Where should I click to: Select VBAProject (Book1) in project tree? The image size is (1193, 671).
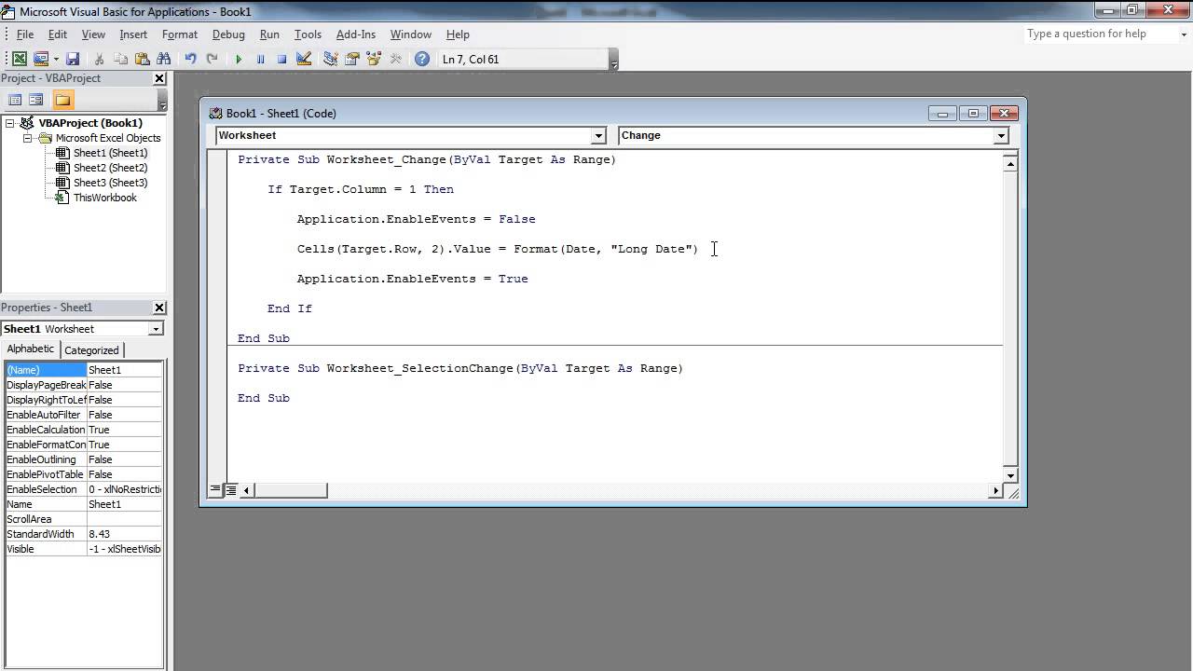90,123
